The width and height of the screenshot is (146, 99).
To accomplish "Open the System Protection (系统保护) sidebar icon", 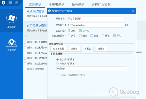I will click(x=12, y=18).
